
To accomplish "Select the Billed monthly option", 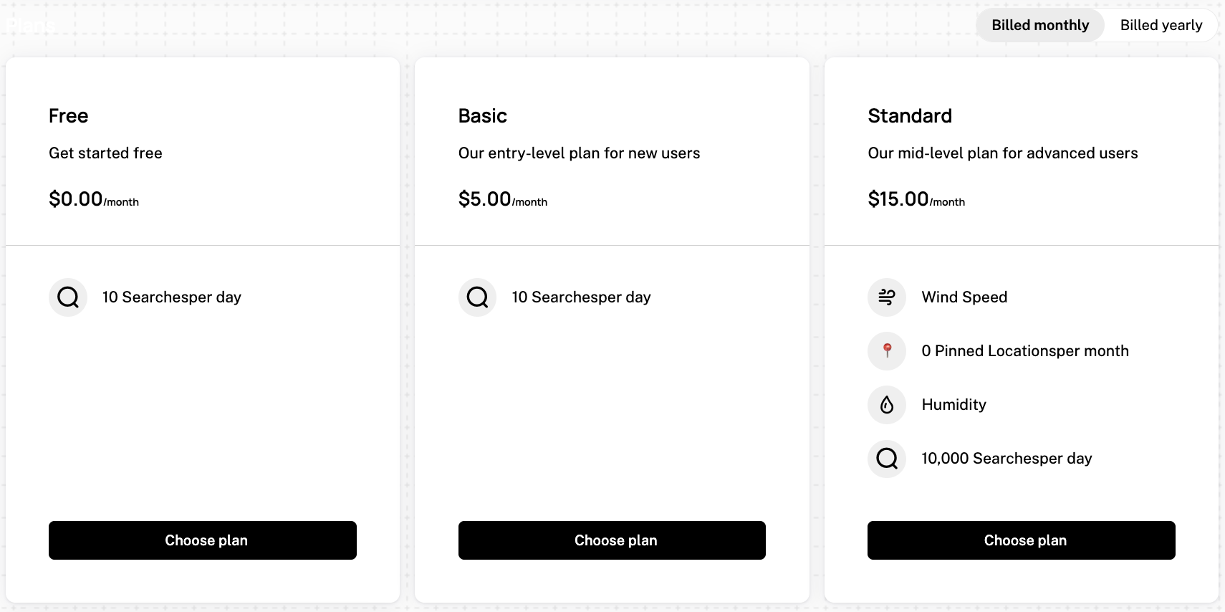I will pyautogui.click(x=1039, y=24).
